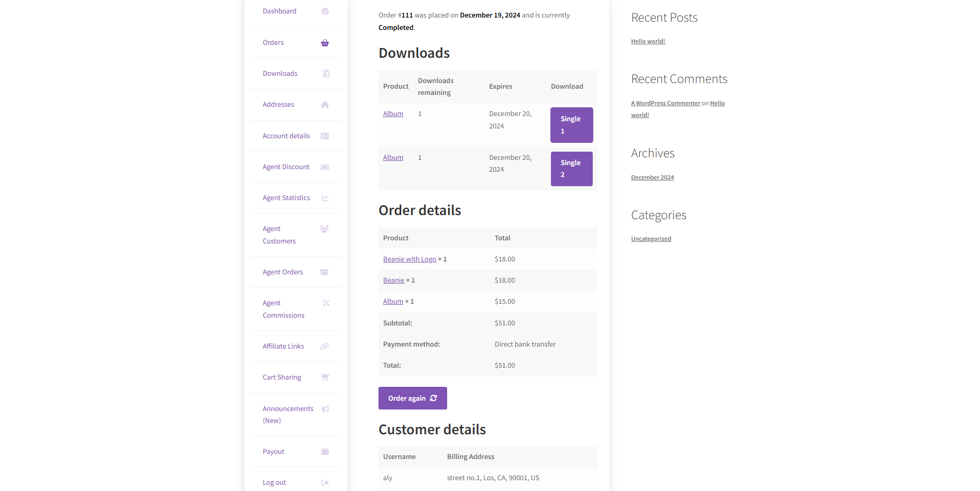The height and width of the screenshot is (491, 980).
Task: Click the Billing Address column header
Action: [470, 457]
